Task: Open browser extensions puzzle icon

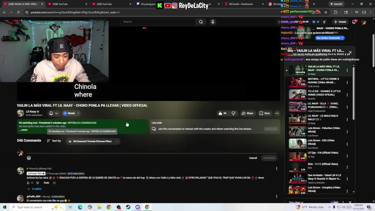Action: (336, 12)
